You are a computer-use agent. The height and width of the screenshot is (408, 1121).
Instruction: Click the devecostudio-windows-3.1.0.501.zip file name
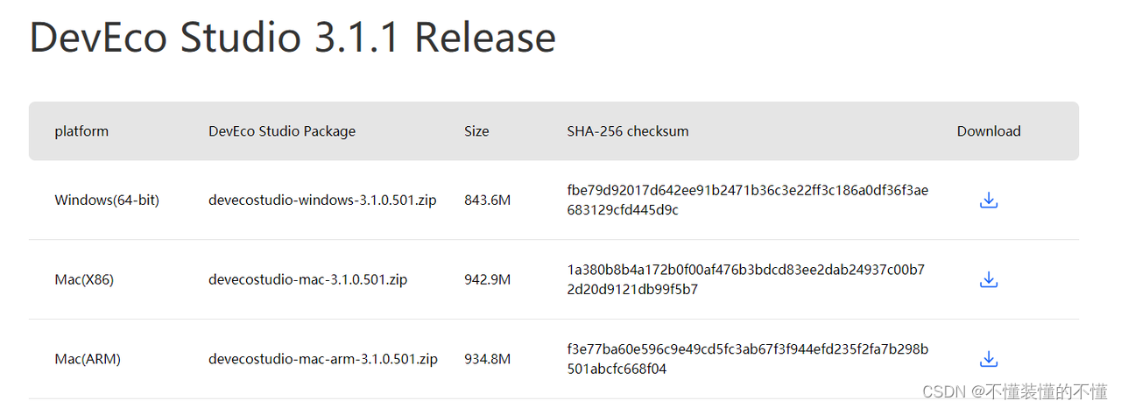click(322, 200)
